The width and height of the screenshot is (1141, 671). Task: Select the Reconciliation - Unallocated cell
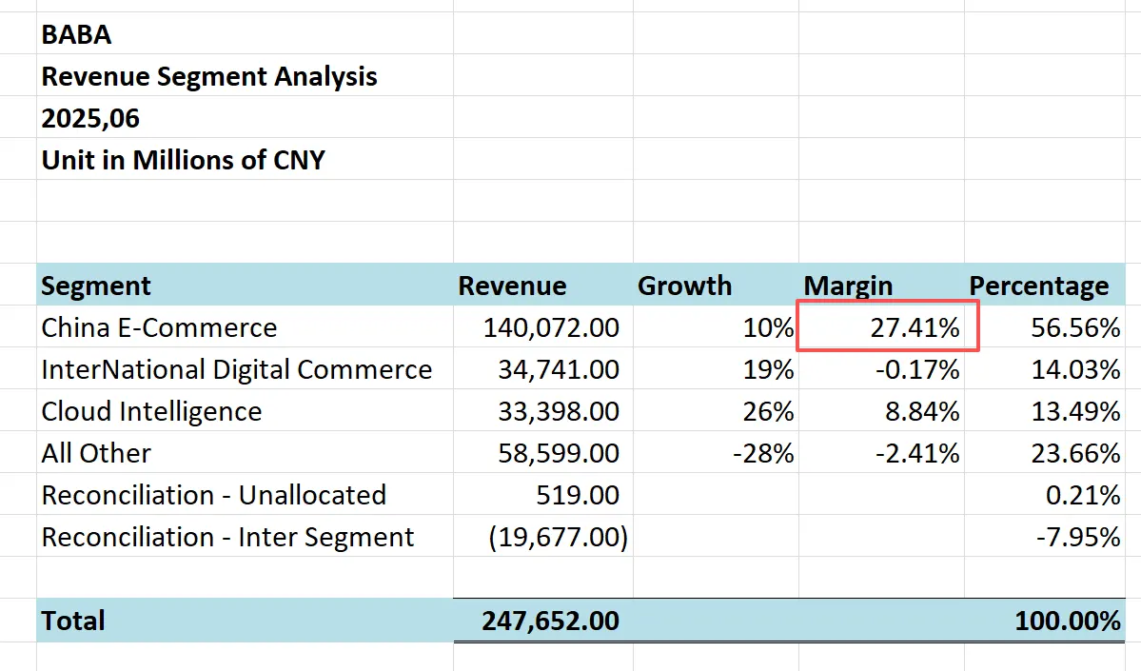pyautogui.click(x=213, y=495)
